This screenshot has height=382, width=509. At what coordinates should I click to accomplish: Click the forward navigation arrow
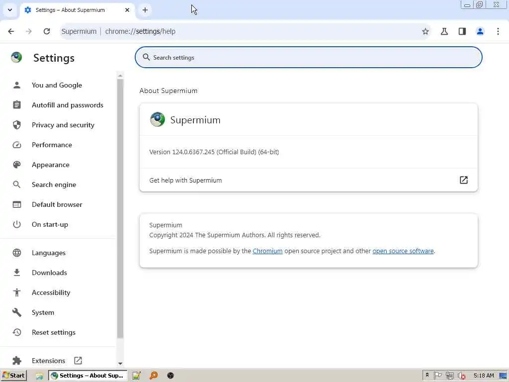(29, 31)
